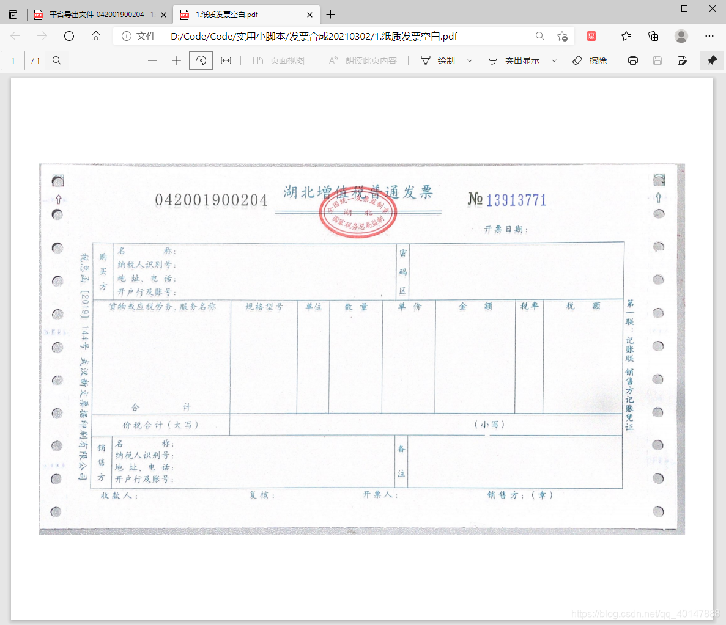Screen dimensions: 726x625
Task: Save the PDF as a copy
Action: [x=682, y=60]
